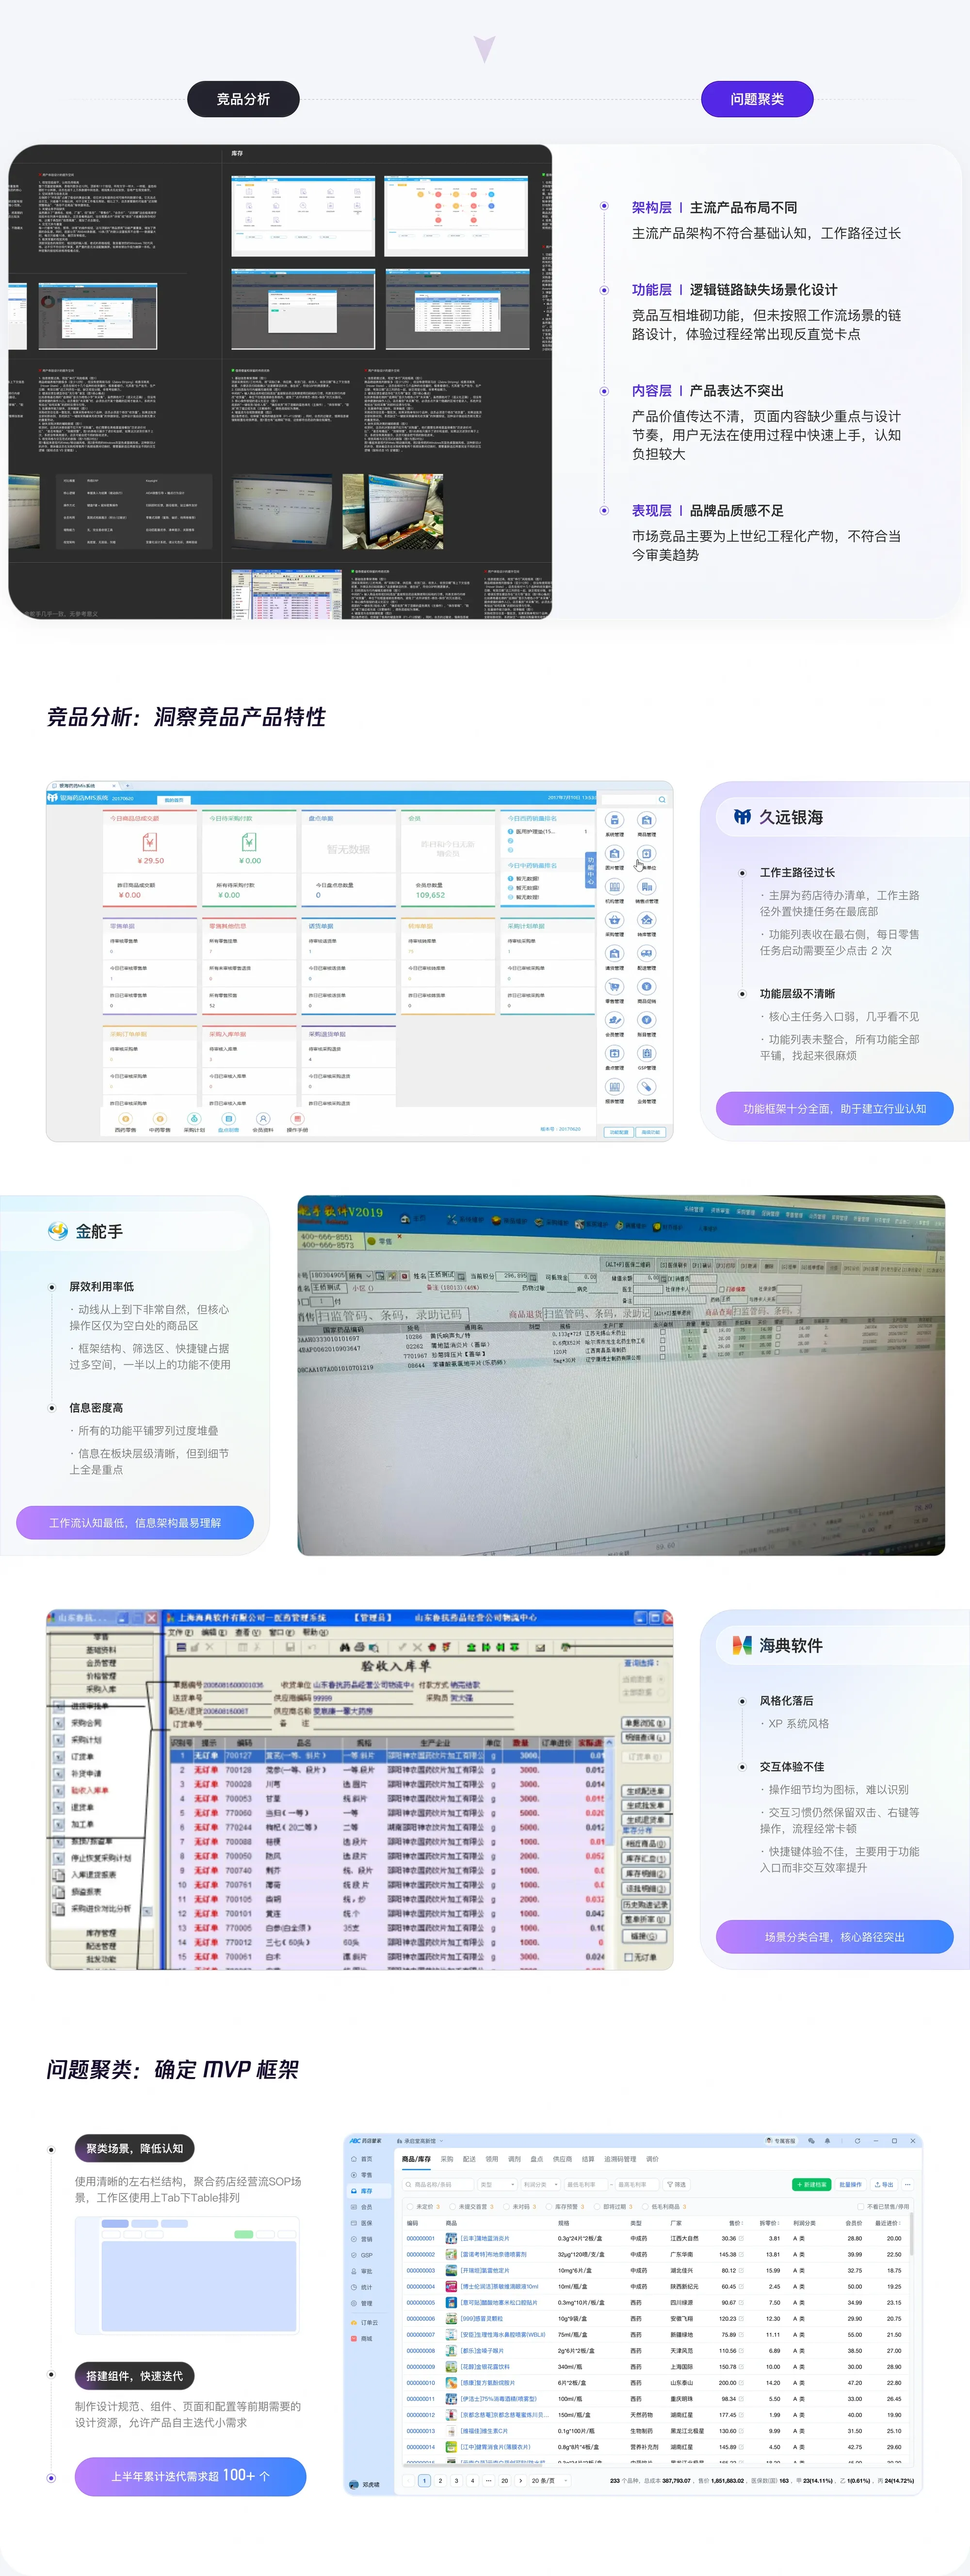The width and height of the screenshot is (970, 2576).
Task: Open 医保 in the ABC药店管家 sidebar
Action: point(361,2223)
